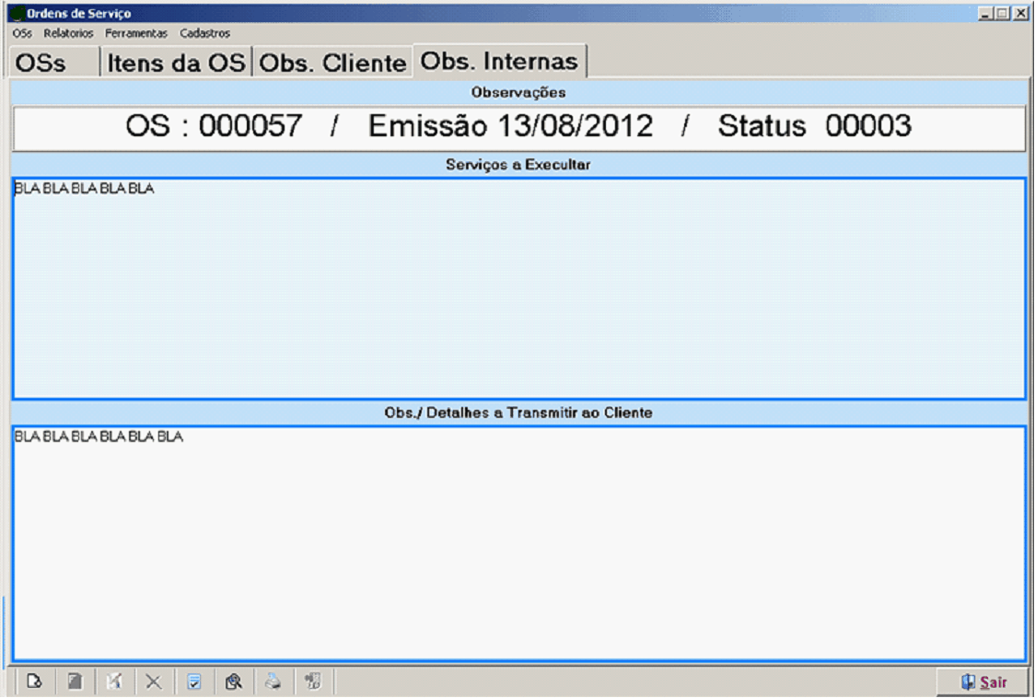Click the grayed save document icon
Image resolution: width=1035 pixels, height=698 pixels.
(75, 682)
